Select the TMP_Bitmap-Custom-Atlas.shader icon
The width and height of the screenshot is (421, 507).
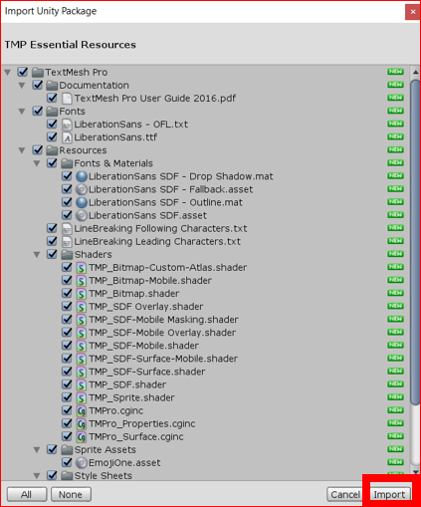click(x=82, y=268)
